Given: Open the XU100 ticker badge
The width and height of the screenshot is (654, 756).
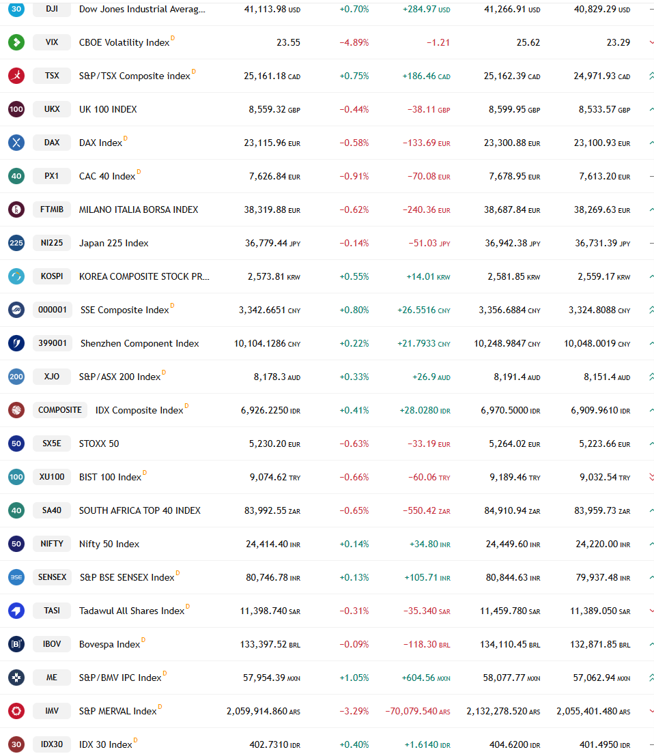Looking at the screenshot, I should coord(52,477).
